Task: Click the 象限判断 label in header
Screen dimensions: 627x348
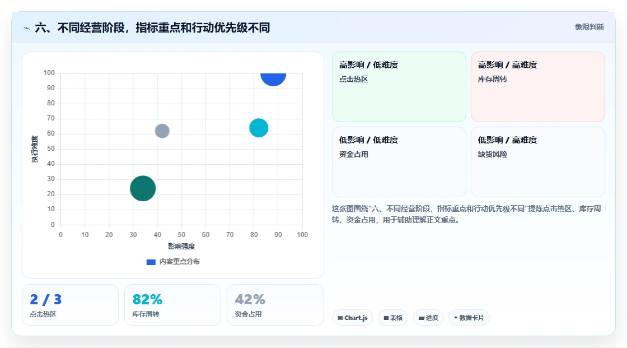Action: (589, 27)
